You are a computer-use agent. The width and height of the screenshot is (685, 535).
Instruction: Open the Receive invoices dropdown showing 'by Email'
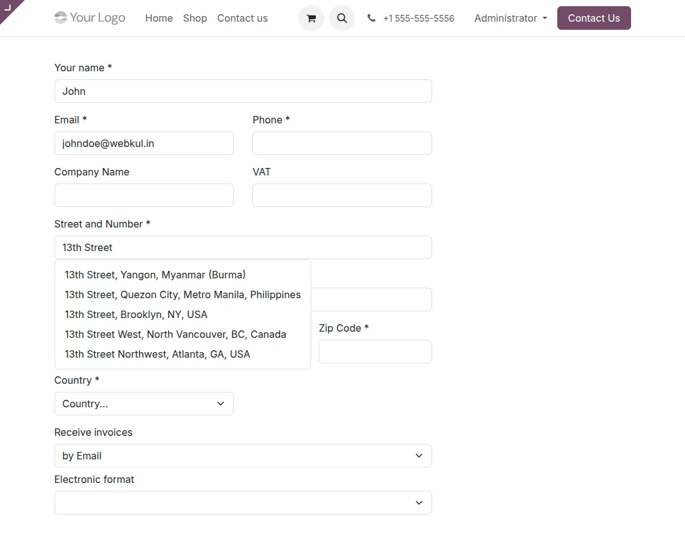point(243,456)
